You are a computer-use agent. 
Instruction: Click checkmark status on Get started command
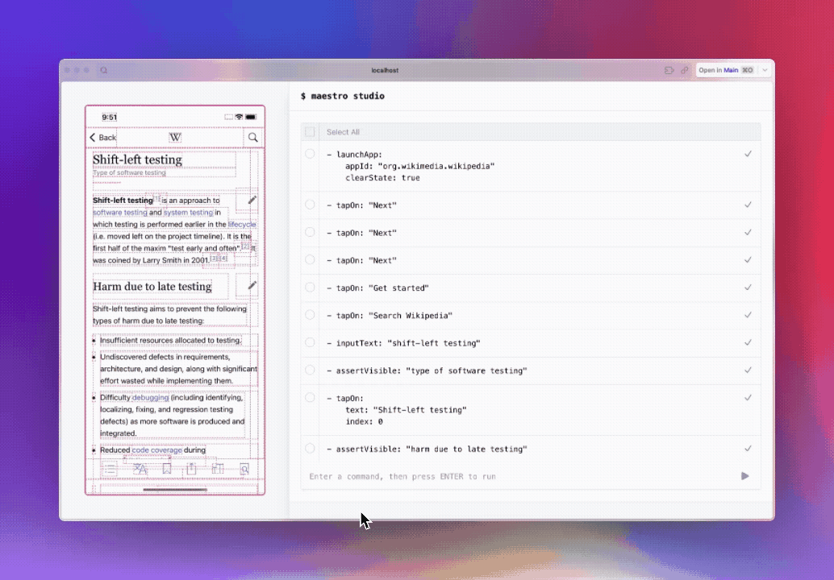(x=748, y=288)
